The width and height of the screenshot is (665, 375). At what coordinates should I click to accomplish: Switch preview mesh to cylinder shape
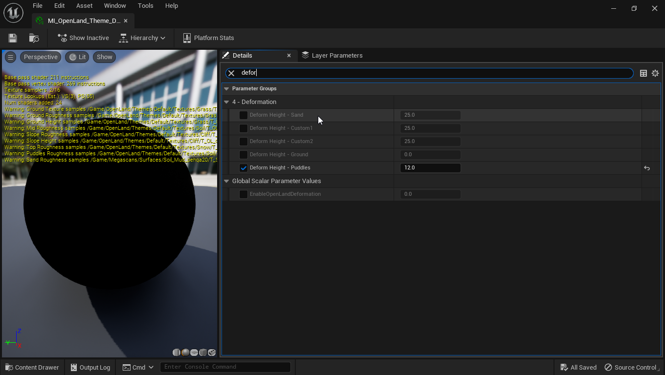pos(176,352)
